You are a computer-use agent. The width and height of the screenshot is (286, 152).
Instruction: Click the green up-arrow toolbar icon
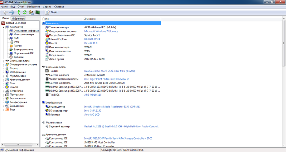(19, 12)
